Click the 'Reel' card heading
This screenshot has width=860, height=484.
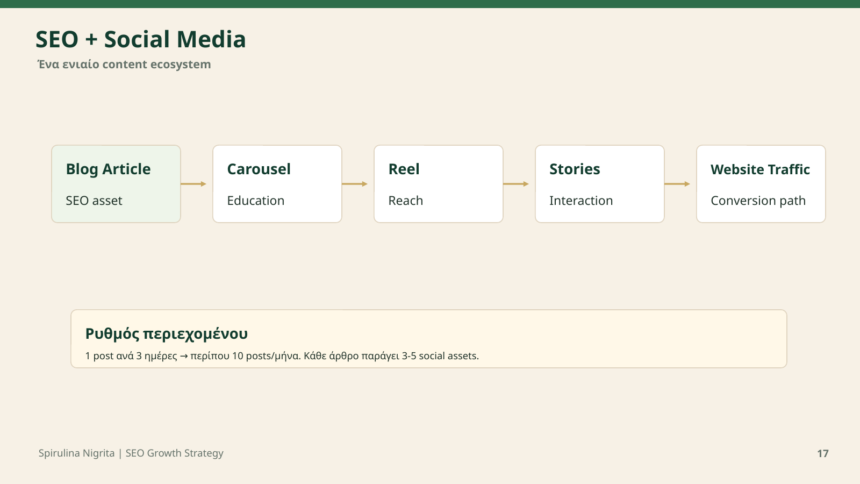click(x=404, y=169)
